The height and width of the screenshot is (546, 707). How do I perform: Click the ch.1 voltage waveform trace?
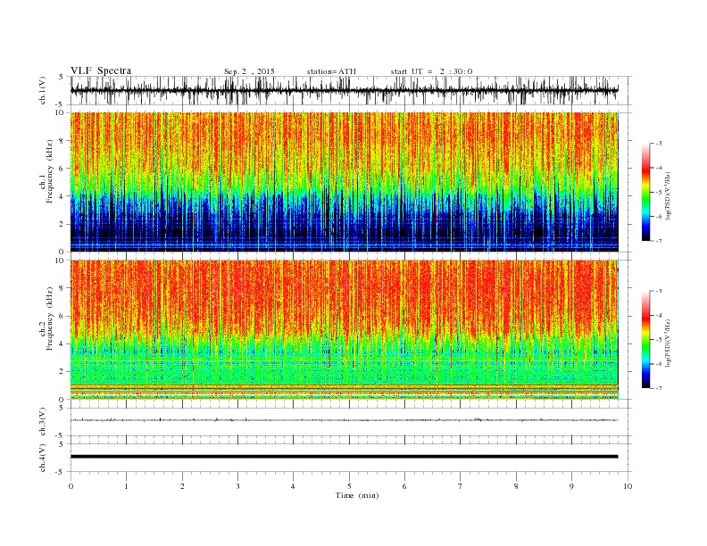[x=344, y=90]
